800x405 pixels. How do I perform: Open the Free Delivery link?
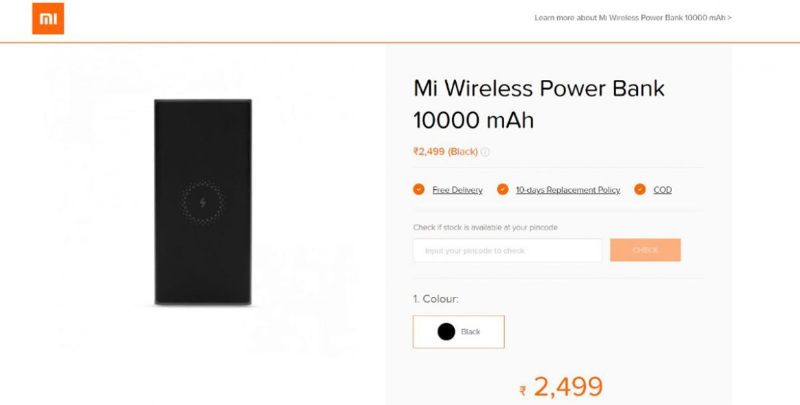click(455, 190)
